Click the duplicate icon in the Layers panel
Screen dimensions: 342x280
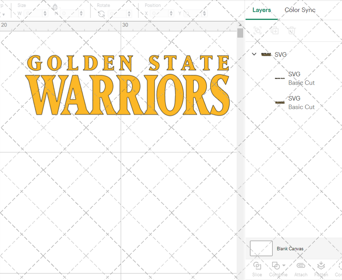[275, 30]
